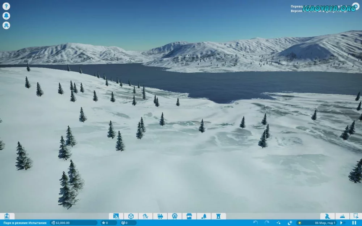This screenshot has height=226, width=362.
Task: Select the path building tool
Action: tap(327, 216)
